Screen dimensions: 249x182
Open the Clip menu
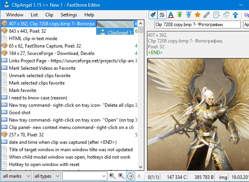pyautogui.click(x=49, y=15)
